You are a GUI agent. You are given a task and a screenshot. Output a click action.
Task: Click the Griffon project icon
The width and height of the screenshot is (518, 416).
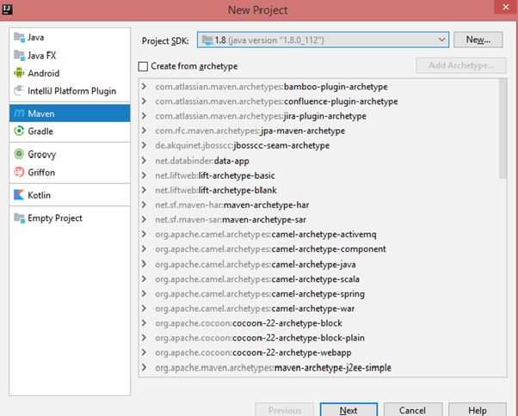pyautogui.click(x=19, y=172)
